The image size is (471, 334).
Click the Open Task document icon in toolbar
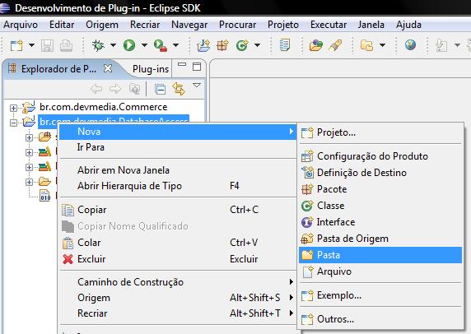tap(284, 45)
